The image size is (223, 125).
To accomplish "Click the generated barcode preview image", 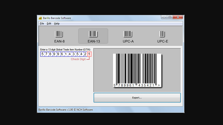I will coord(137,70).
